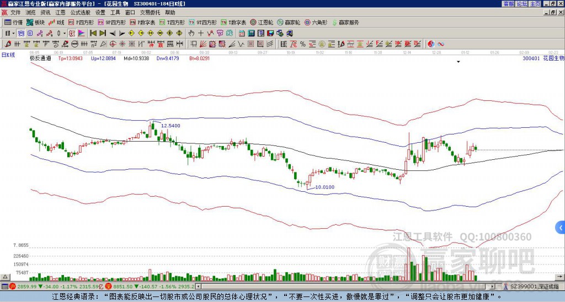
Task: Open 赢家服务 with dollar icon
Action: pyautogui.click(x=345, y=22)
